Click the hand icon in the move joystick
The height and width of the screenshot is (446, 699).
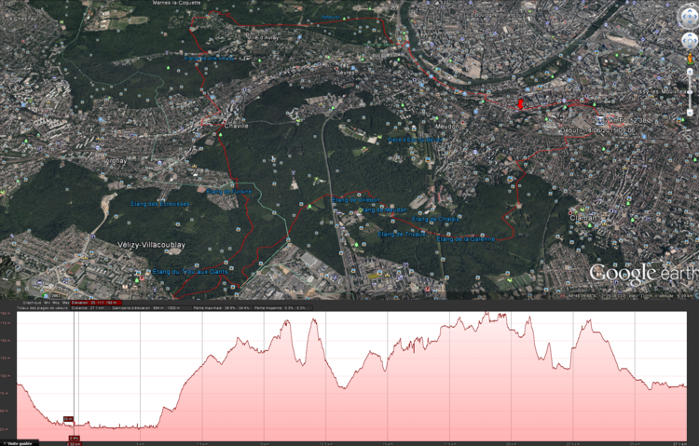click(x=690, y=41)
